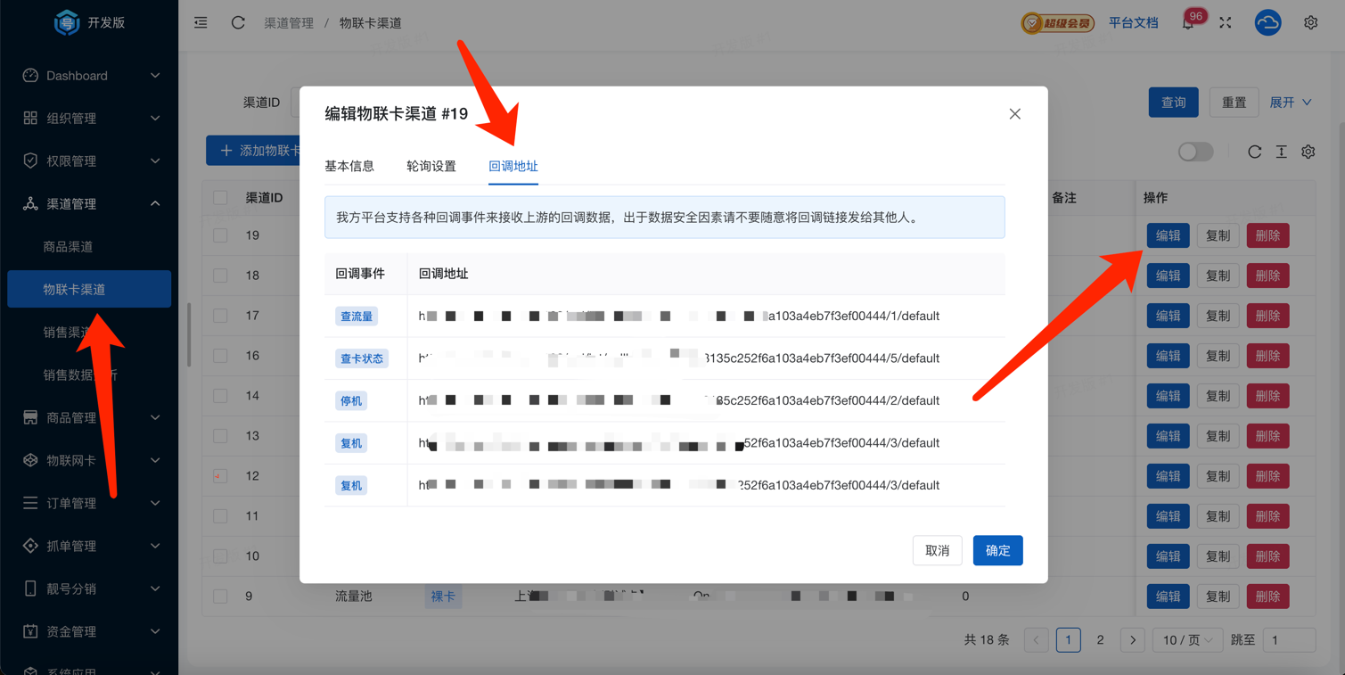This screenshot has width=1345, height=675.
Task: Click the sidebar collapse menu icon
Action: (201, 22)
